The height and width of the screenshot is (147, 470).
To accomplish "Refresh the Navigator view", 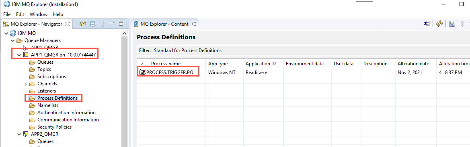I will coord(83,24).
